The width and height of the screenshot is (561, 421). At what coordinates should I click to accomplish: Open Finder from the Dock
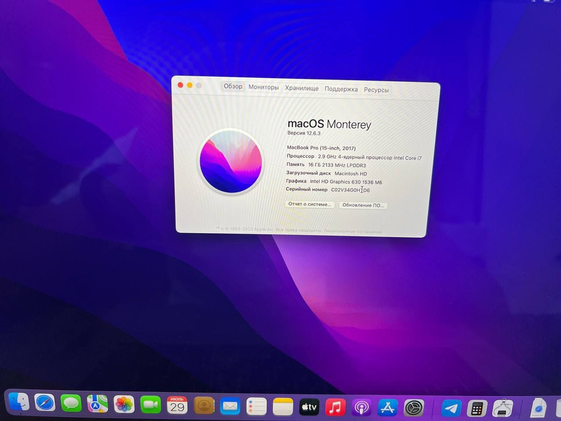pos(18,402)
